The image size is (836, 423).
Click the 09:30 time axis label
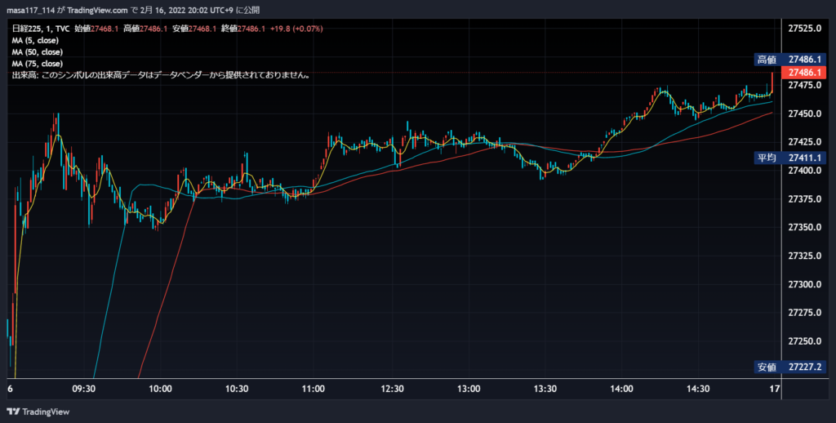pyautogui.click(x=84, y=389)
